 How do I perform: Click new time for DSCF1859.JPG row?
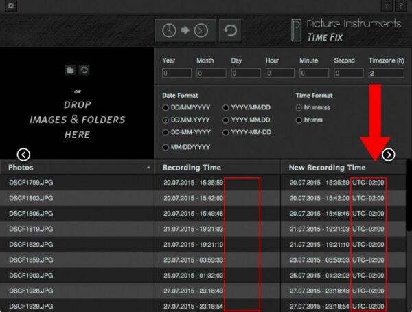[x=337, y=260]
